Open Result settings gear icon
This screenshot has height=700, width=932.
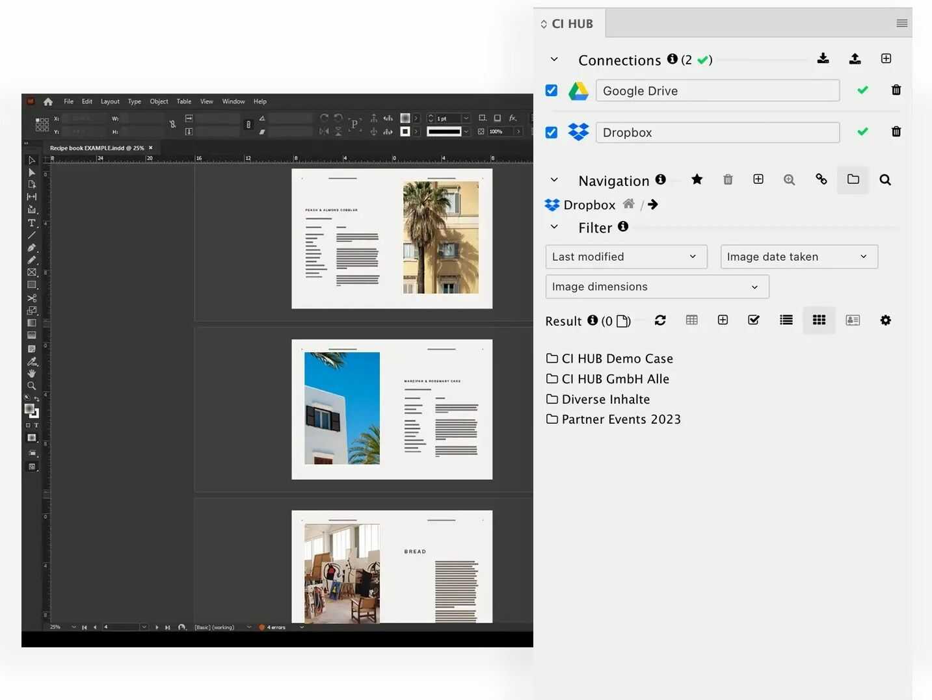click(x=885, y=320)
